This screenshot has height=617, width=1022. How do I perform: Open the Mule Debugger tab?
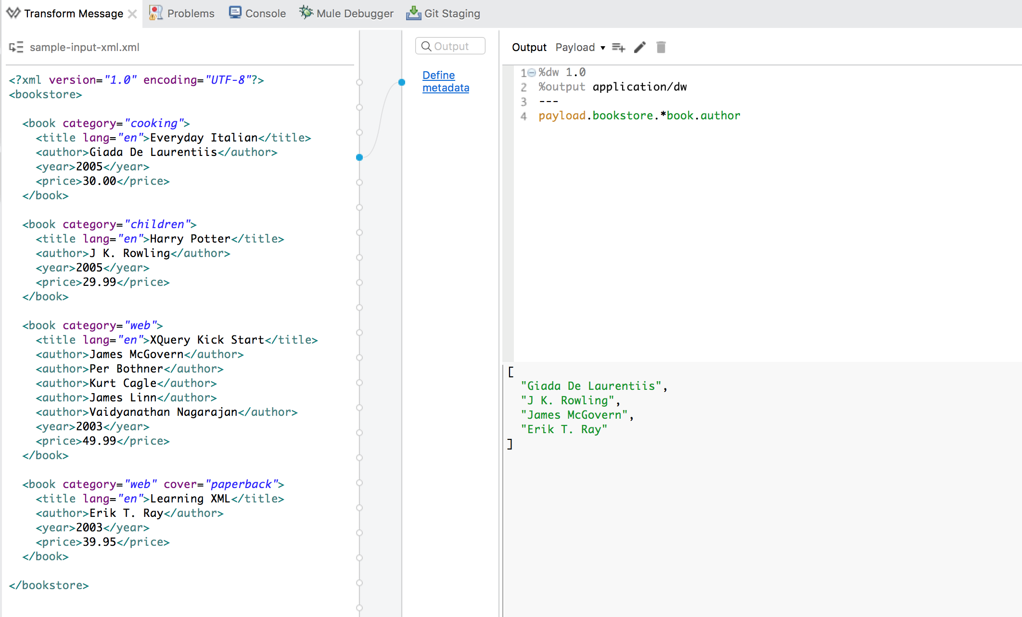click(355, 13)
